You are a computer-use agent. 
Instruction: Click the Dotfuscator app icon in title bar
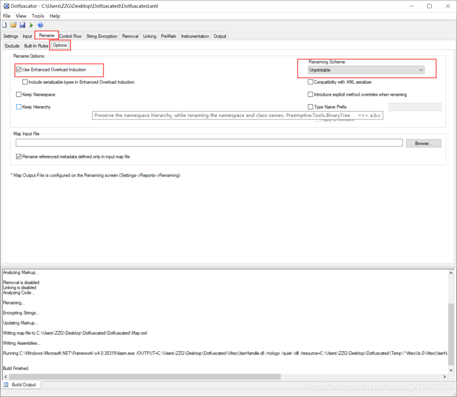(6, 6)
